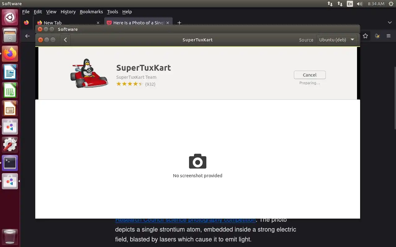This screenshot has height=247, width=396.
Task: Click the Firefox page vertical scrollbar
Action: coord(394,98)
